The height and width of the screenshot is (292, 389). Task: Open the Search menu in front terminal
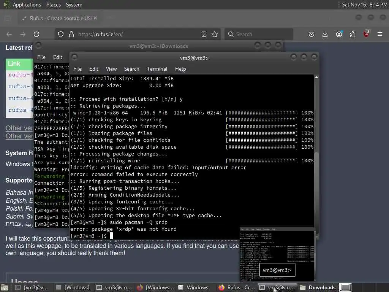(x=131, y=69)
